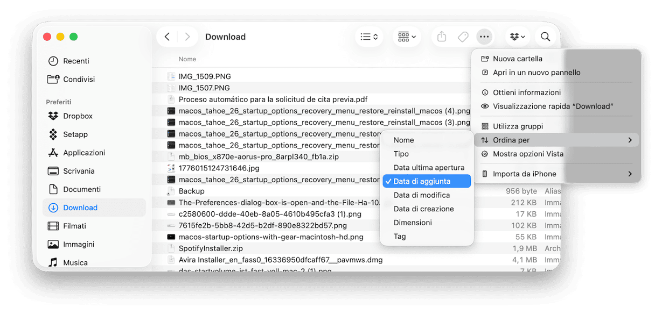Open the grouping options dropdown

pos(407,37)
